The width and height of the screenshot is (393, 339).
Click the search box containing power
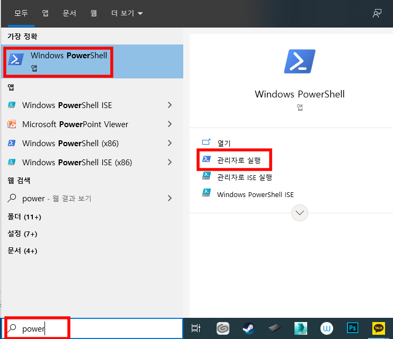click(92, 328)
